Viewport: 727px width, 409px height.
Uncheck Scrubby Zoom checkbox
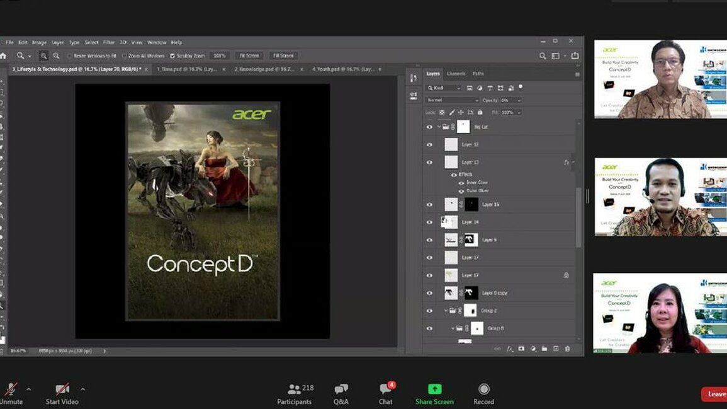click(x=172, y=55)
